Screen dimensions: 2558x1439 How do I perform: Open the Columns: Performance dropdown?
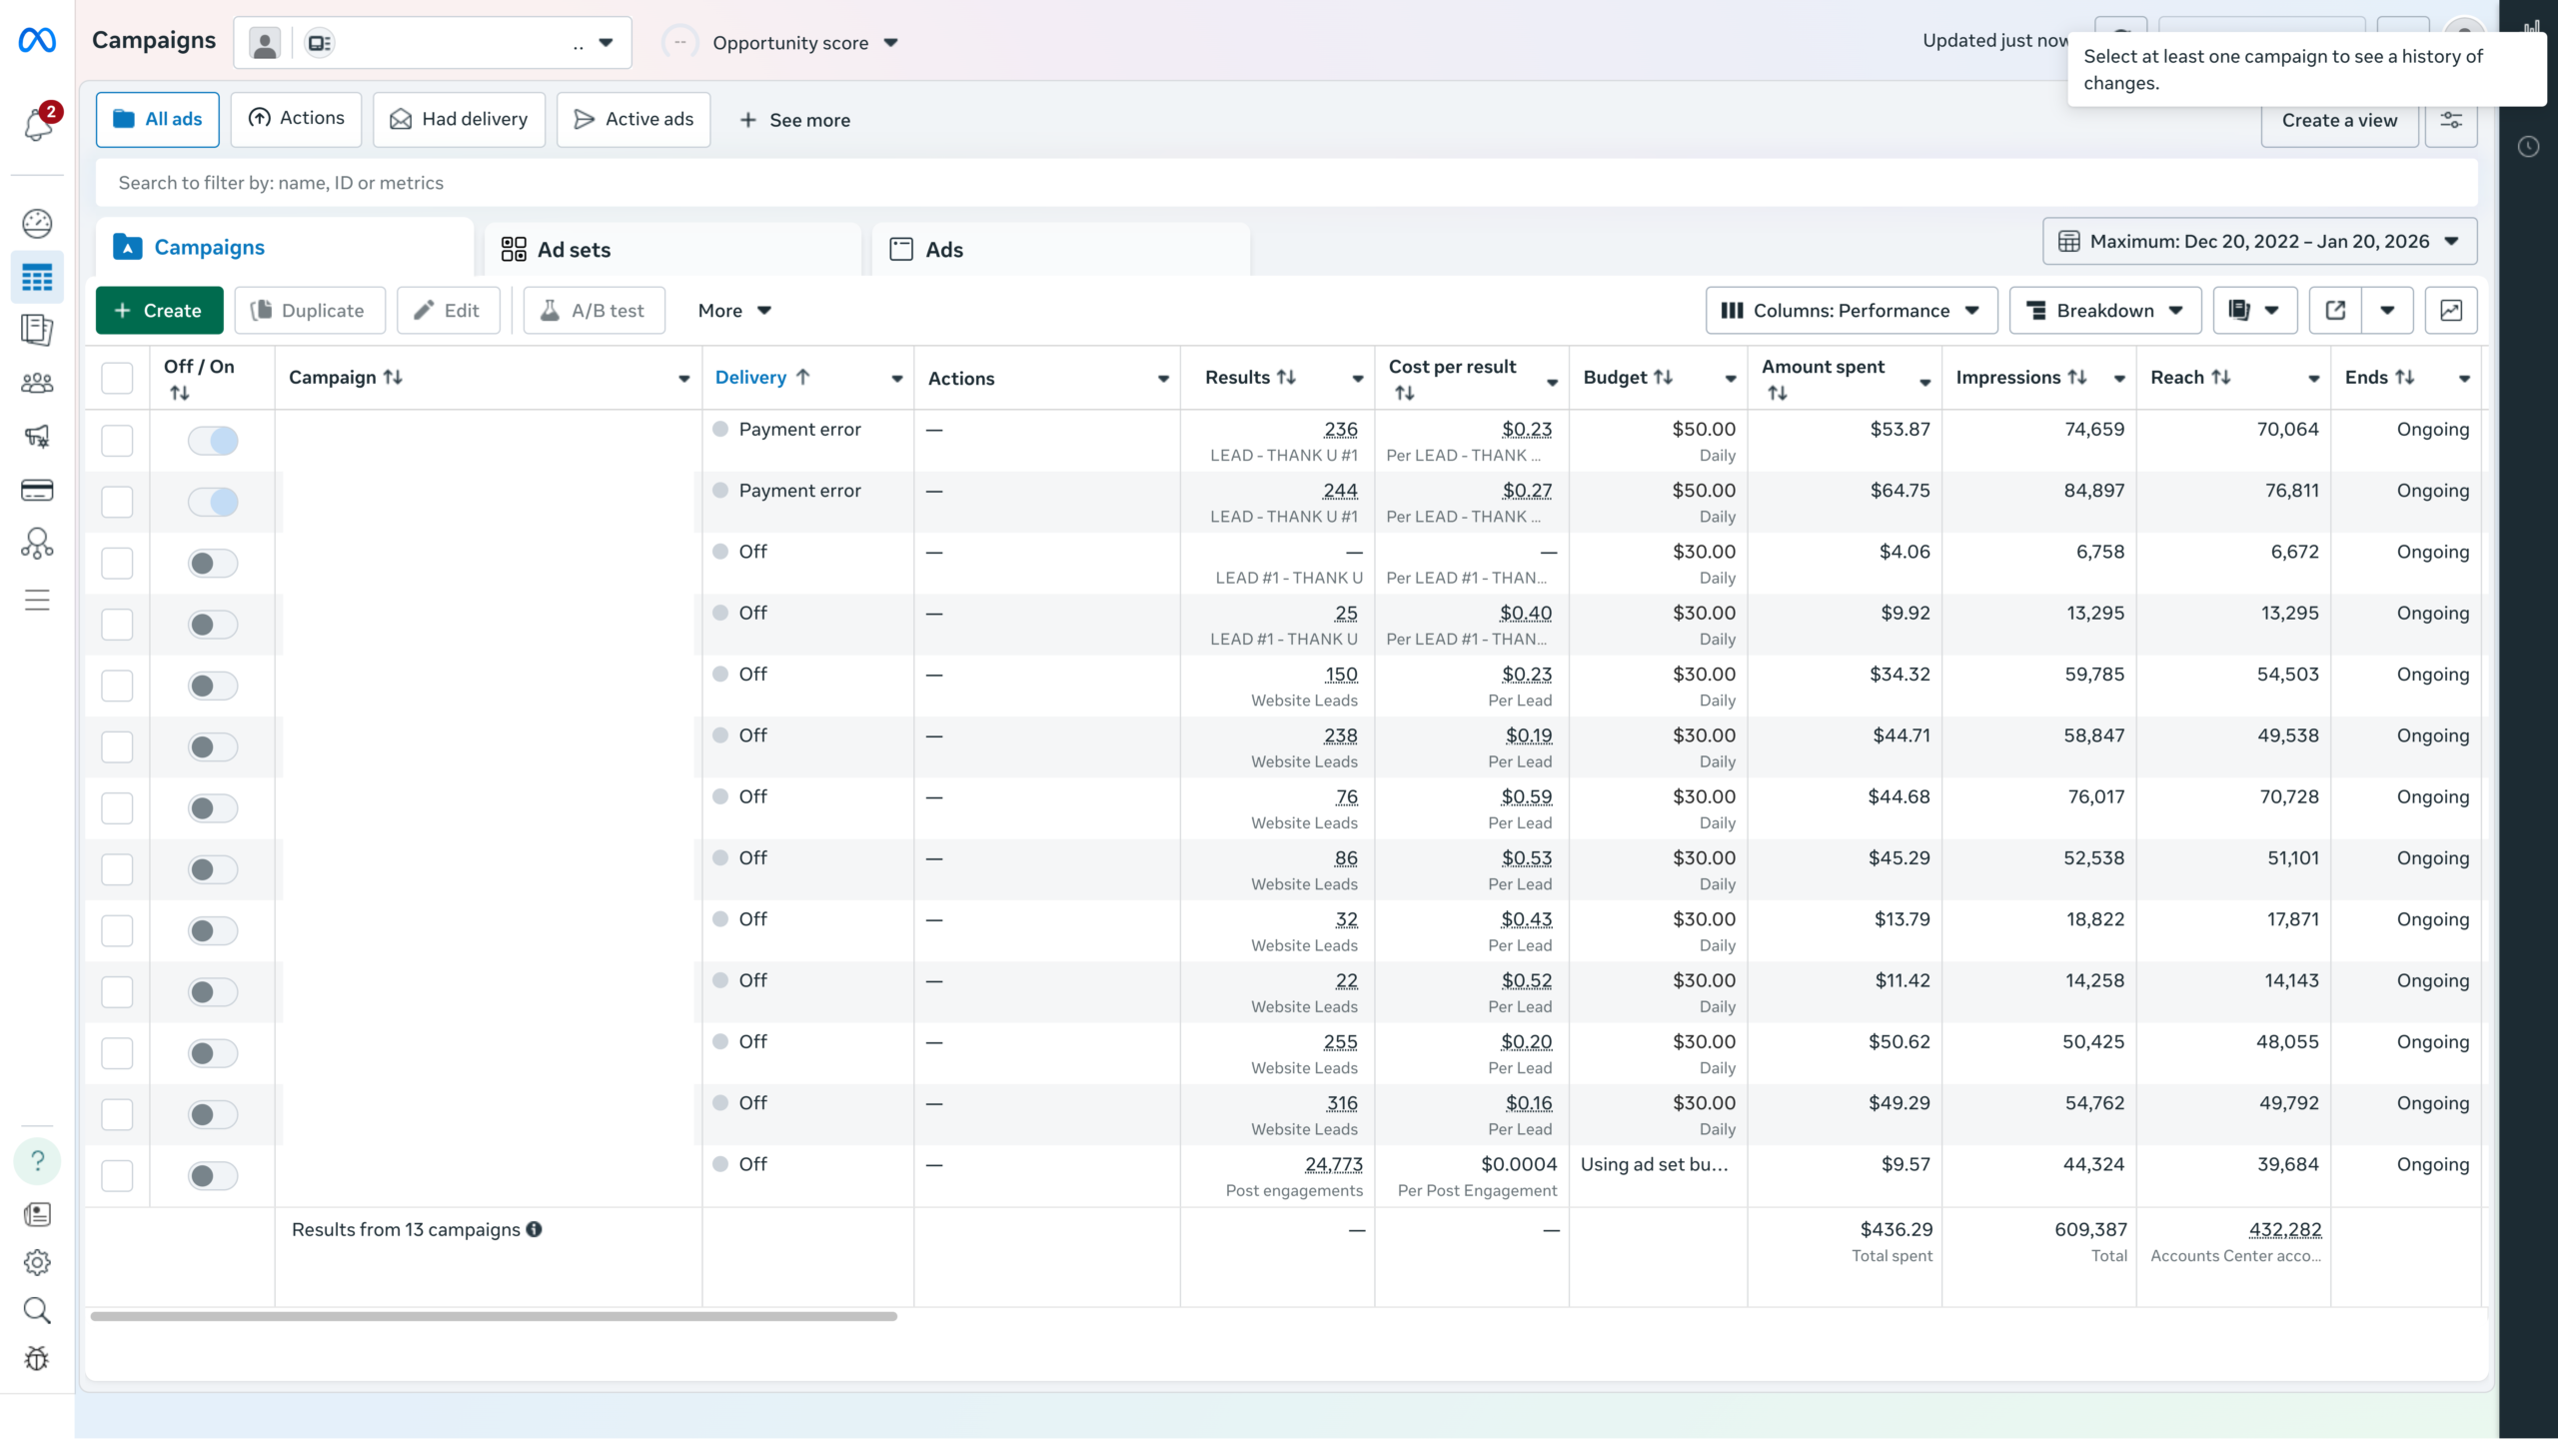[1851, 311]
